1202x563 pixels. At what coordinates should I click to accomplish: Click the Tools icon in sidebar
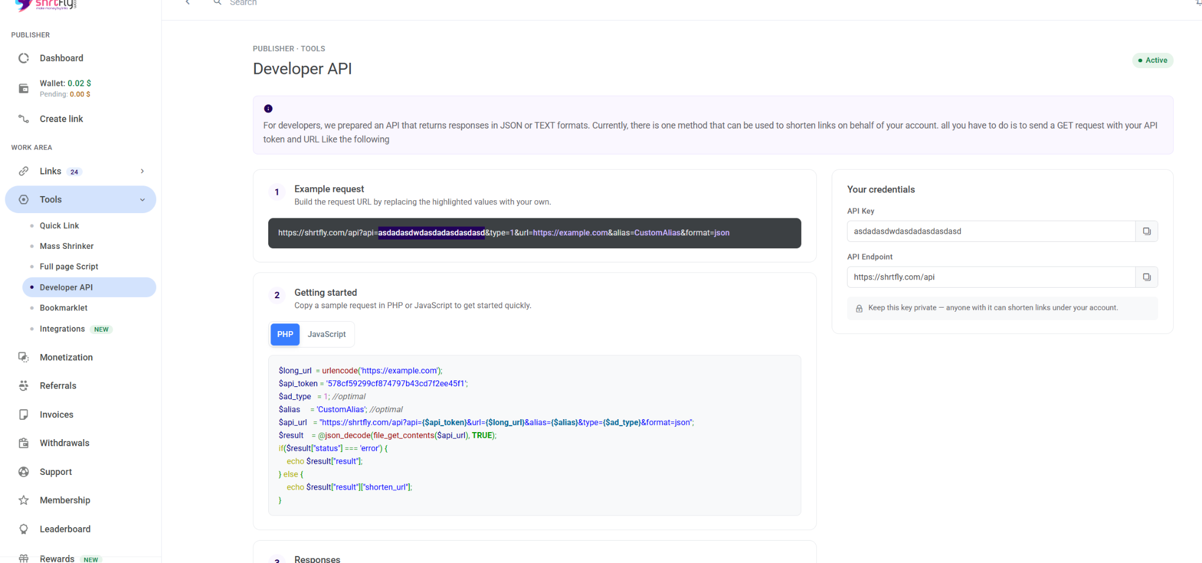23,200
